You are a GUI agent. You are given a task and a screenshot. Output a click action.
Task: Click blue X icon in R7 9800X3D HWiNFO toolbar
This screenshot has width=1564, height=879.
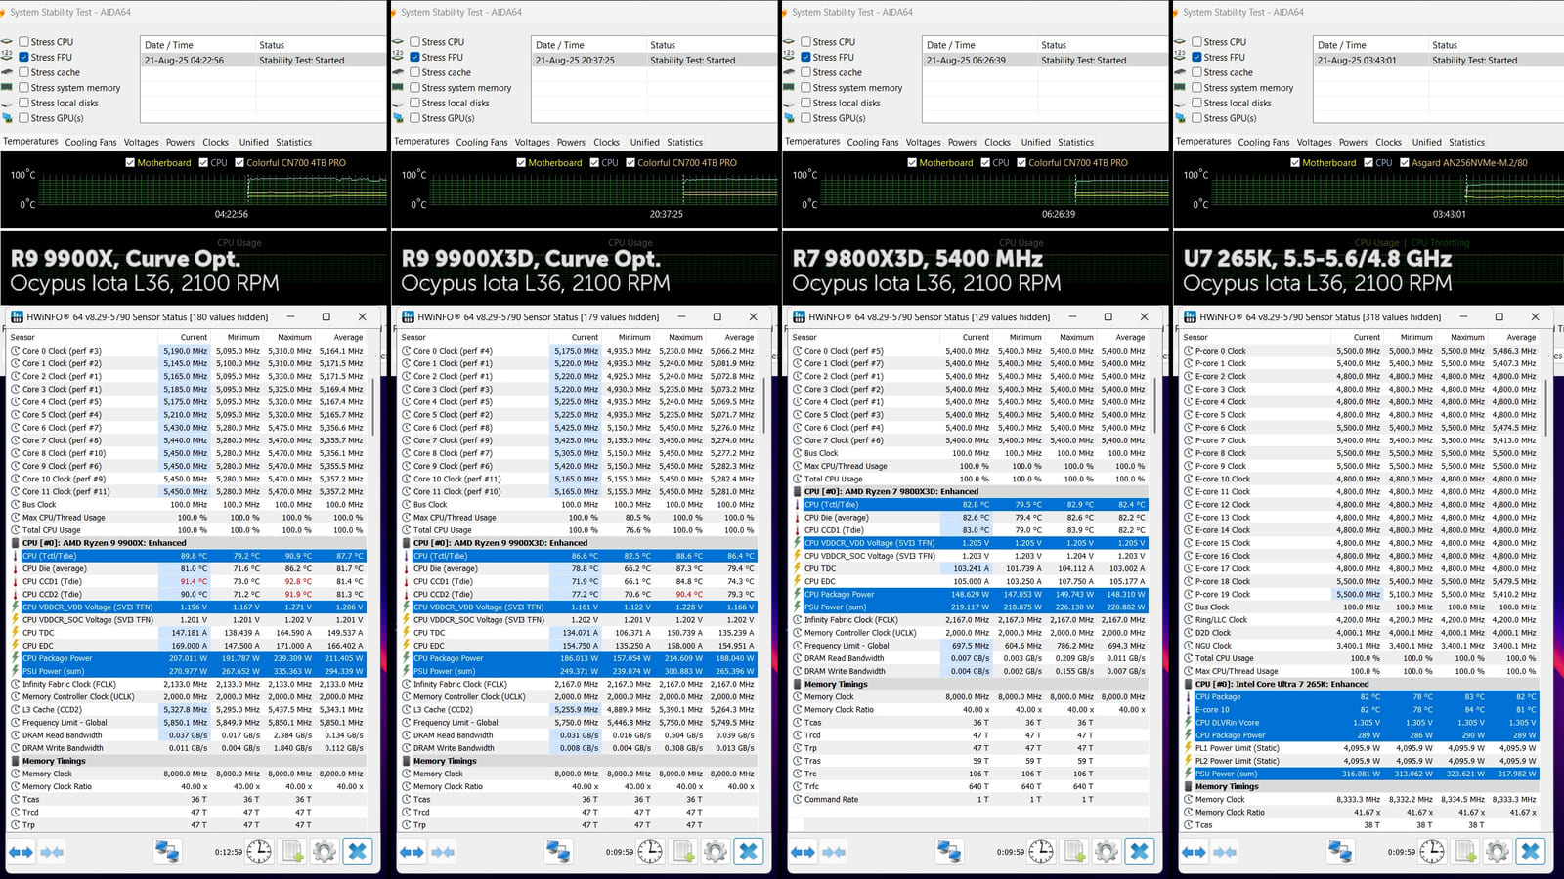click(1140, 852)
